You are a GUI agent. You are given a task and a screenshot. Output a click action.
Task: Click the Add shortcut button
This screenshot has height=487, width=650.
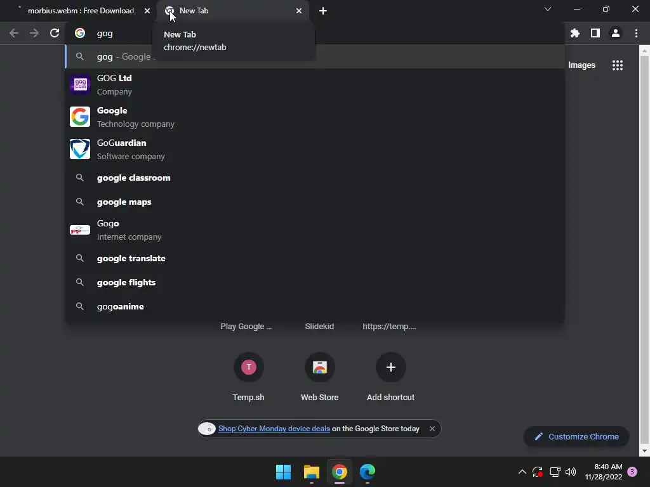[390, 377]
